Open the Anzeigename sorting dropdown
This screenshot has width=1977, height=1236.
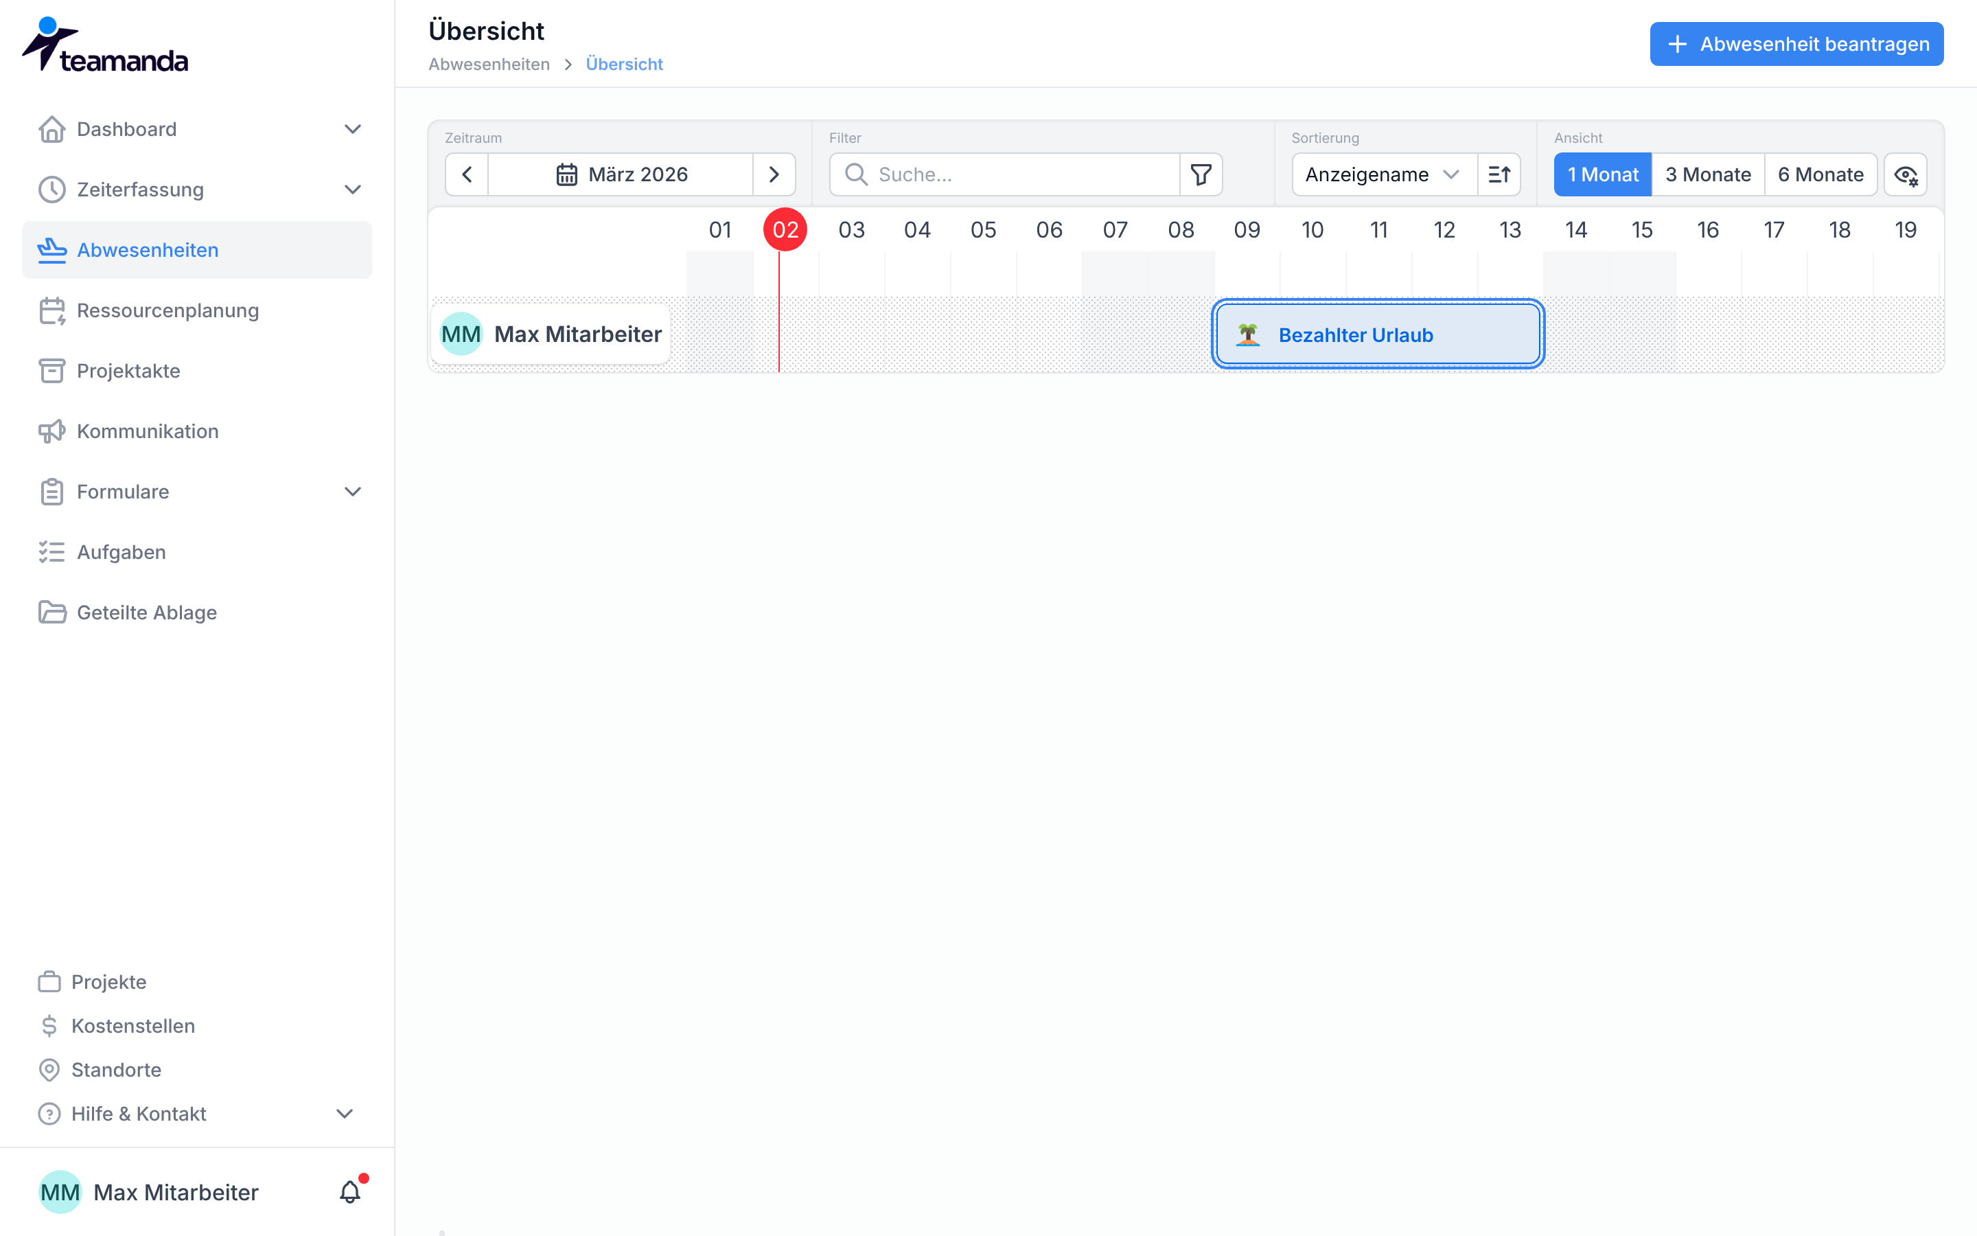pyautogui.click(x=1385, y=174)
